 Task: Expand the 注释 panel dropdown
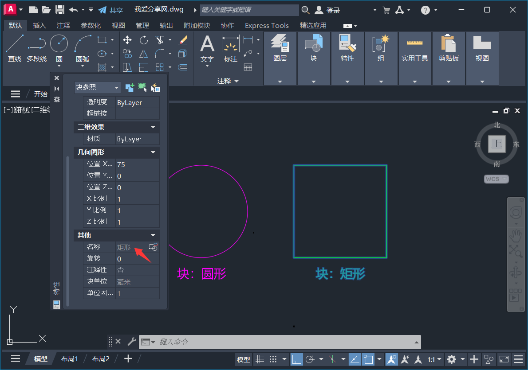tap(228, 81)
